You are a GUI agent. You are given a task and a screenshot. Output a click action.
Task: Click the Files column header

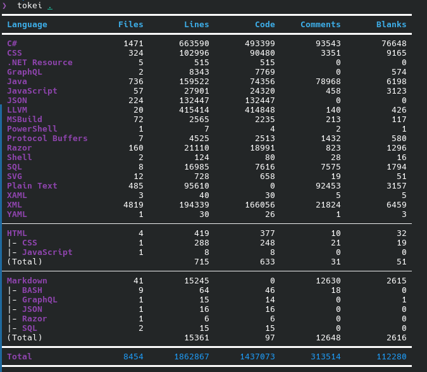131,25
